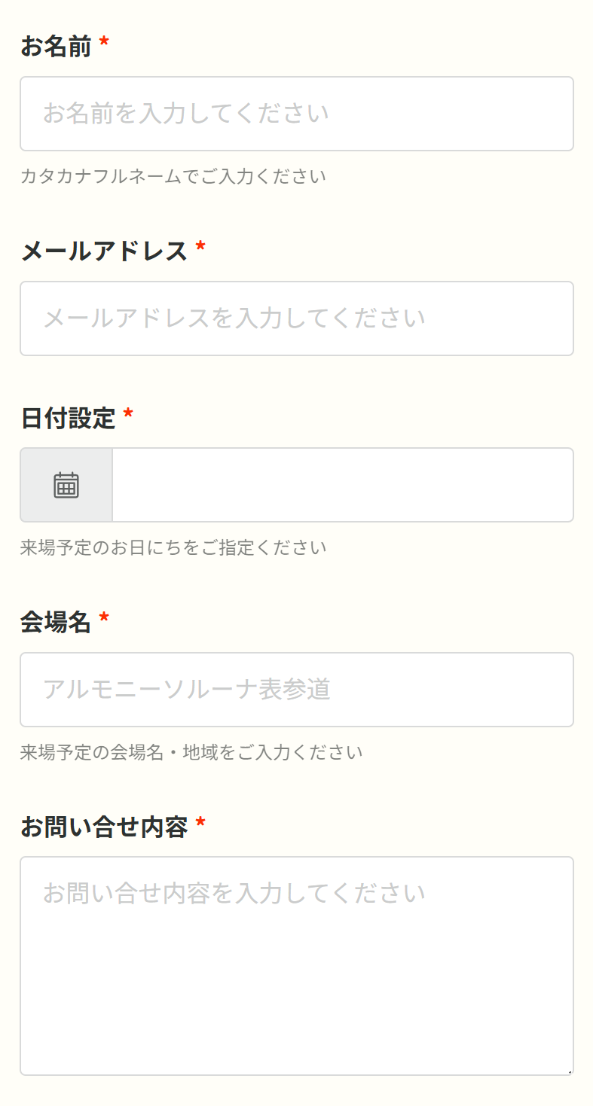Click the 会場名 field label
Screen dimensions: 593x1106
click(55, 622)
